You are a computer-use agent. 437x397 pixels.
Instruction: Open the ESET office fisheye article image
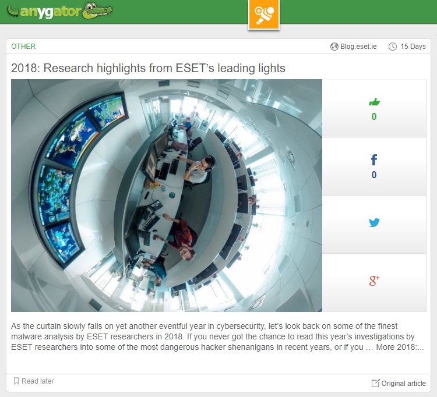[x=167, y=196]
